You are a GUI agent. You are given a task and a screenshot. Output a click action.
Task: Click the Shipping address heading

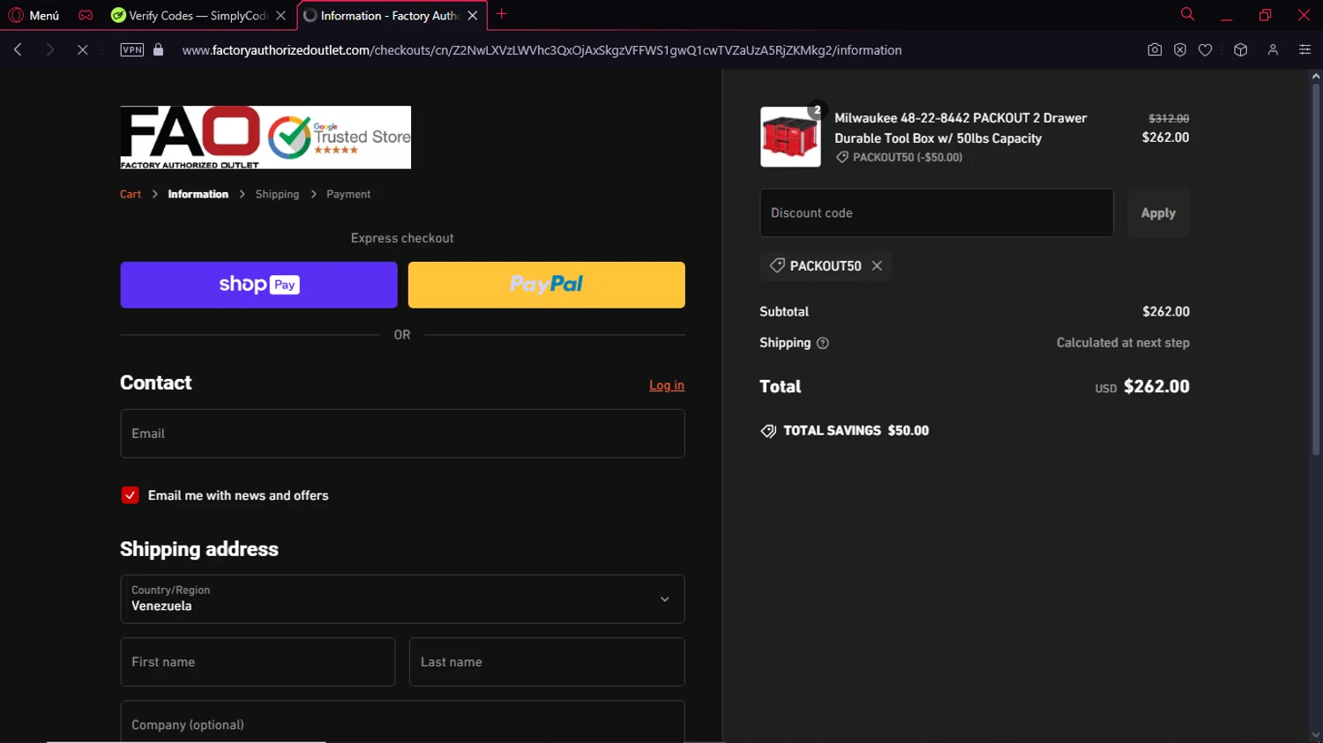click(199, 549)
